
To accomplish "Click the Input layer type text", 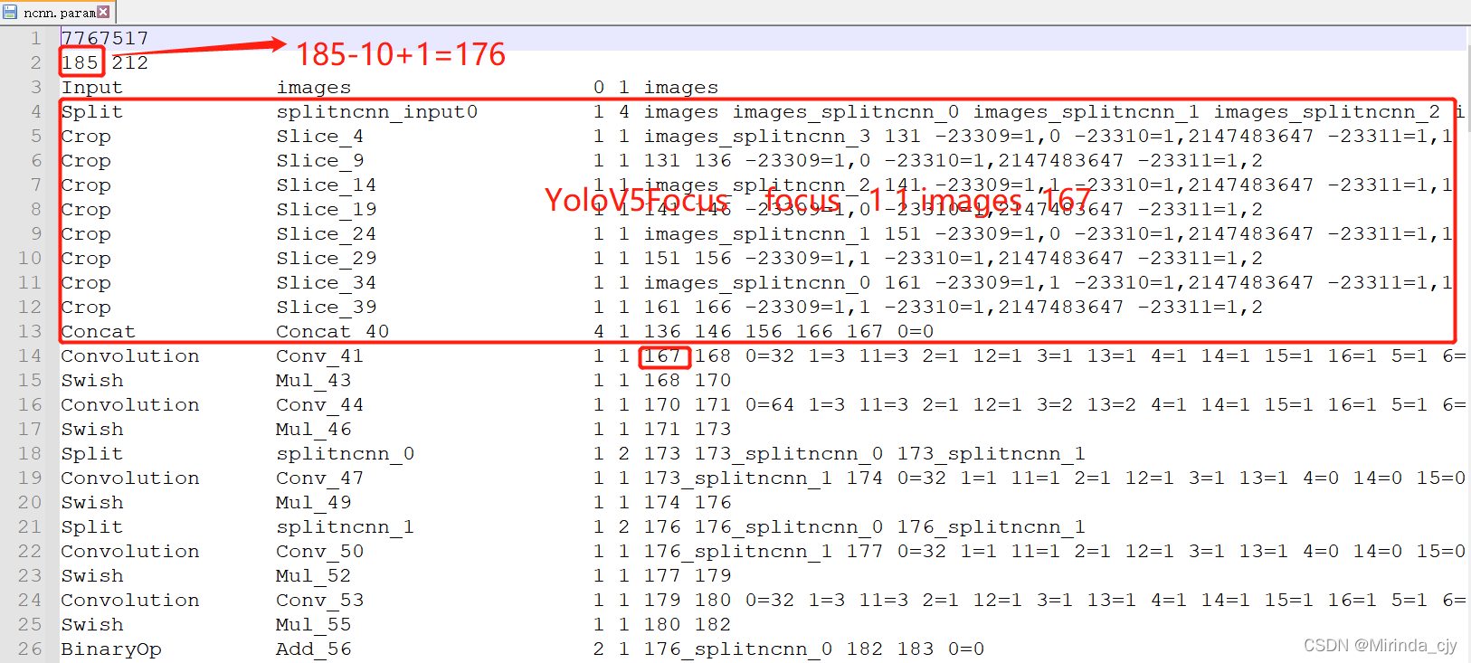I will click(91, 87).
